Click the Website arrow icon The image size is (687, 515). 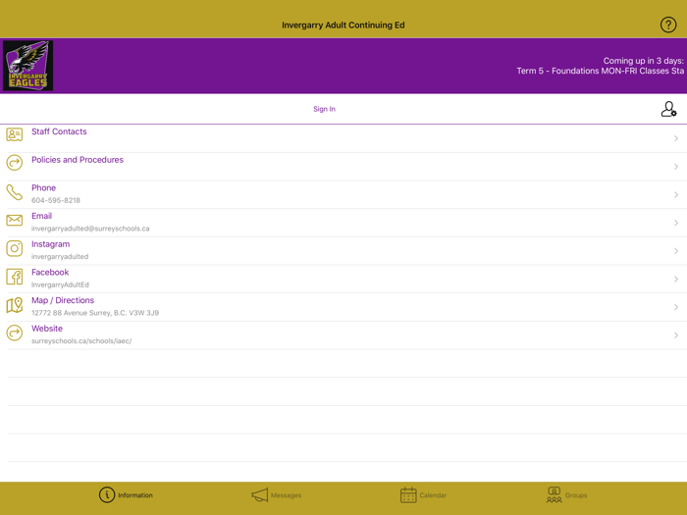click(15, 333)
